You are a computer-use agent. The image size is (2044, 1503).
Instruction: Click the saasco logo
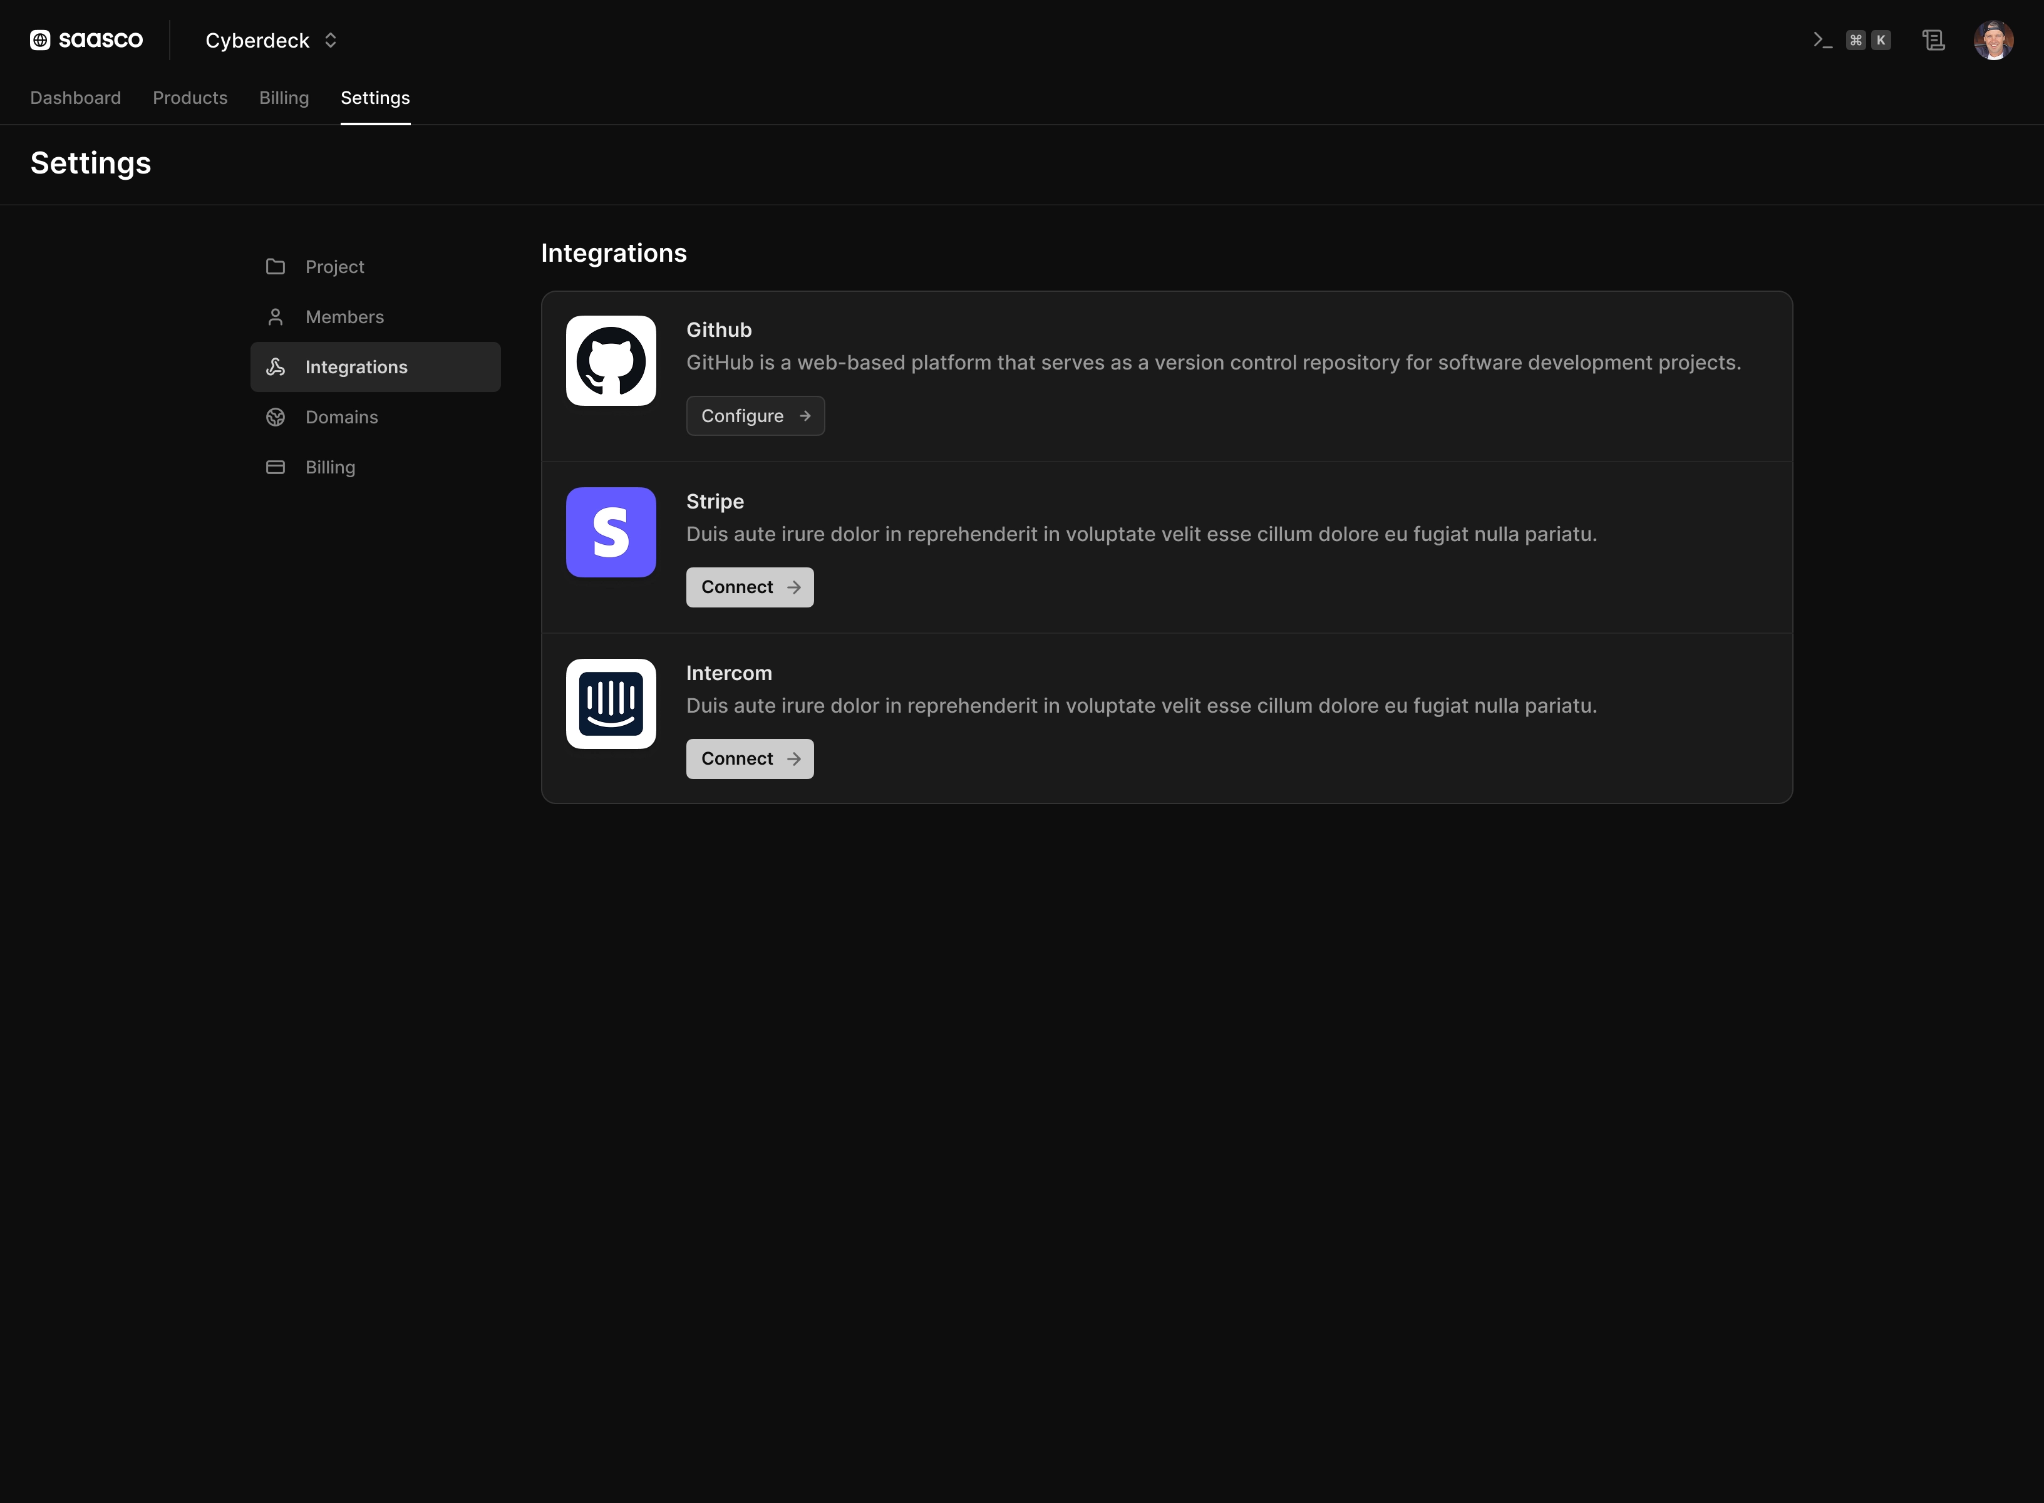(86, 40)
